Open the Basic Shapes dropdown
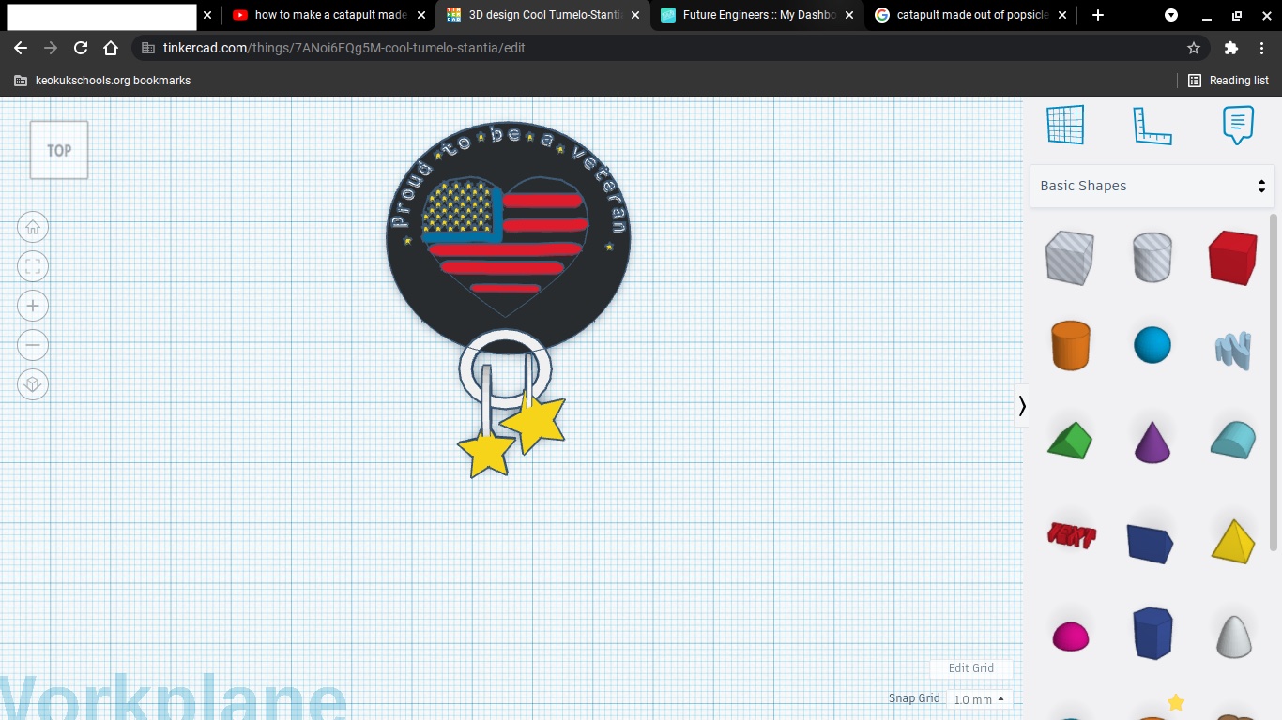 (1152, 186)
